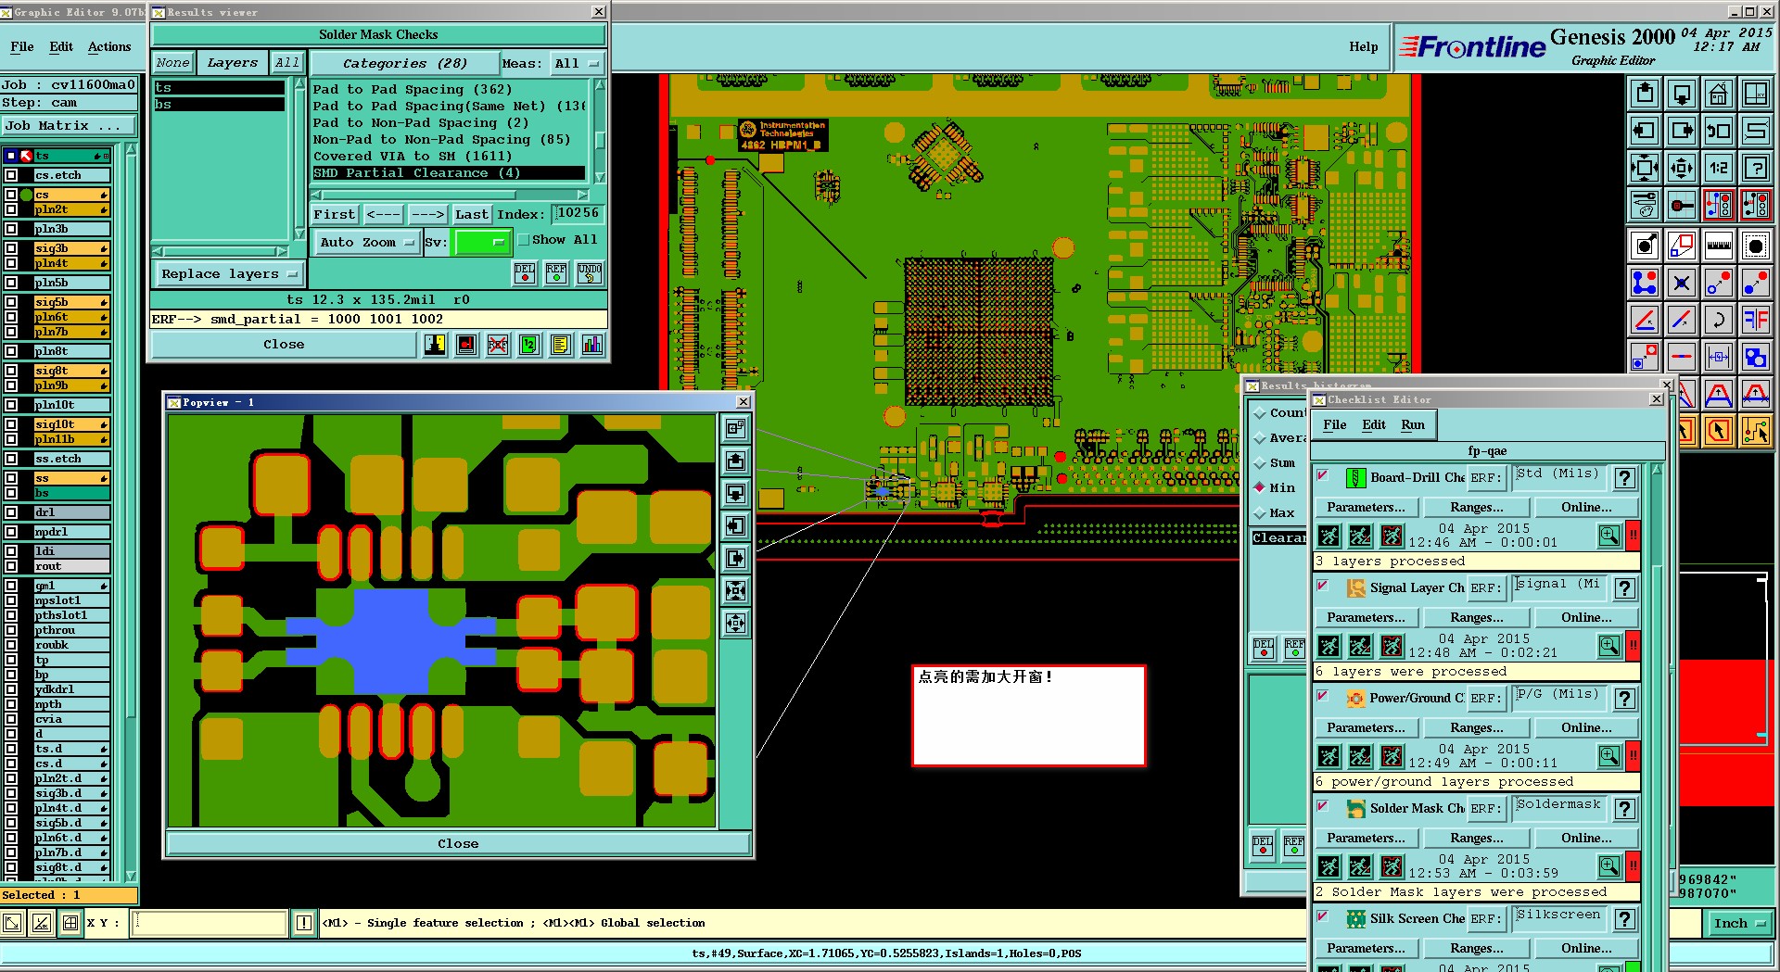Click Online... under Signal Layer Checks
This screenshot has width=1780, height=972.
[x=1586, y=618]
